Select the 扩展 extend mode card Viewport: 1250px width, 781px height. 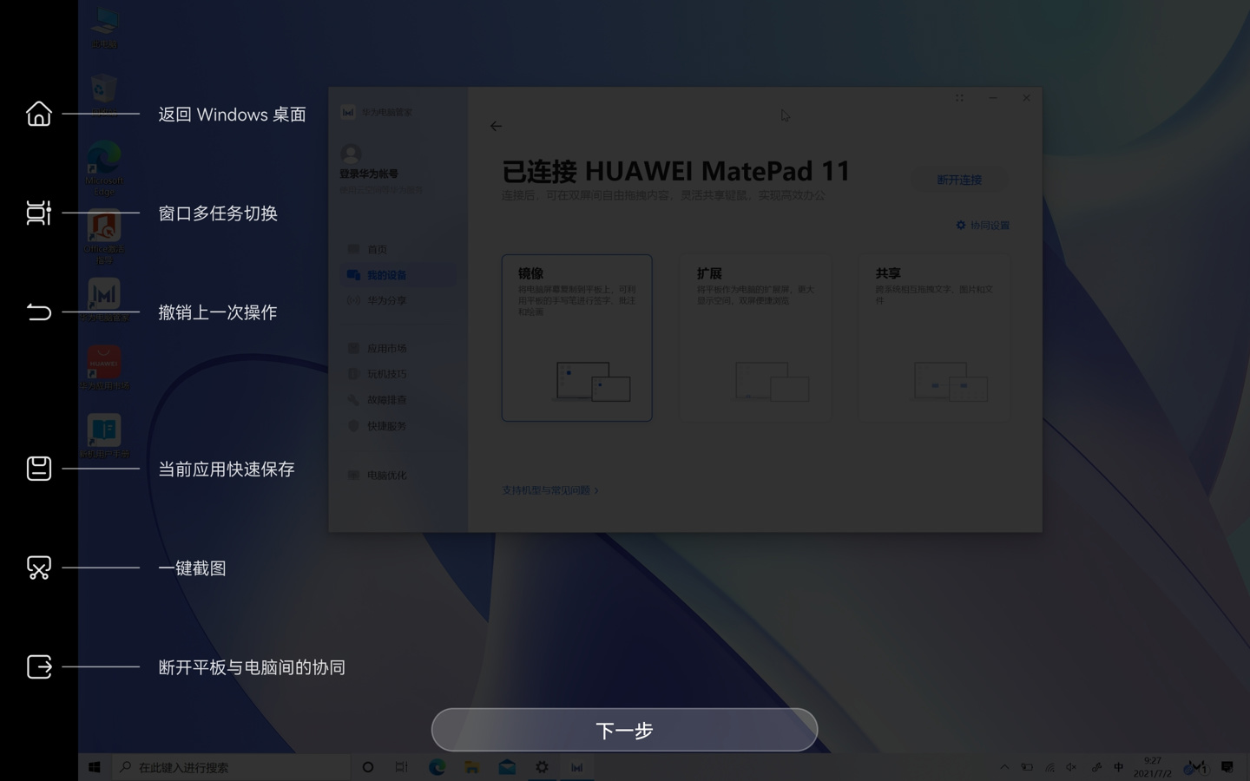(x=755, y=338)
